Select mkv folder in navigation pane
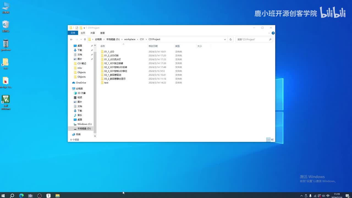Screen dimensions: 352x198 point(78,68)
